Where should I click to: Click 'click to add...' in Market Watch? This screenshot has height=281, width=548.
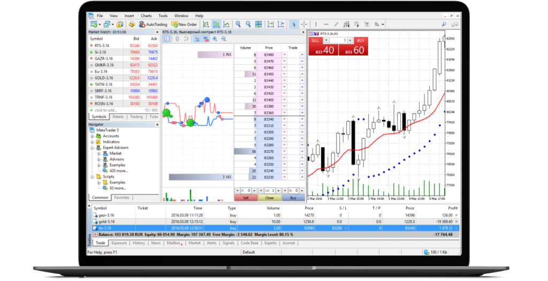click(x=106, y=110)
